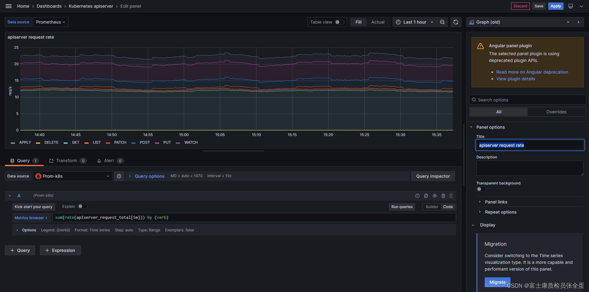Click the APPLY legend color swatch
The height and width of the screenshot is (292, 589).
[x=13, y=143]
